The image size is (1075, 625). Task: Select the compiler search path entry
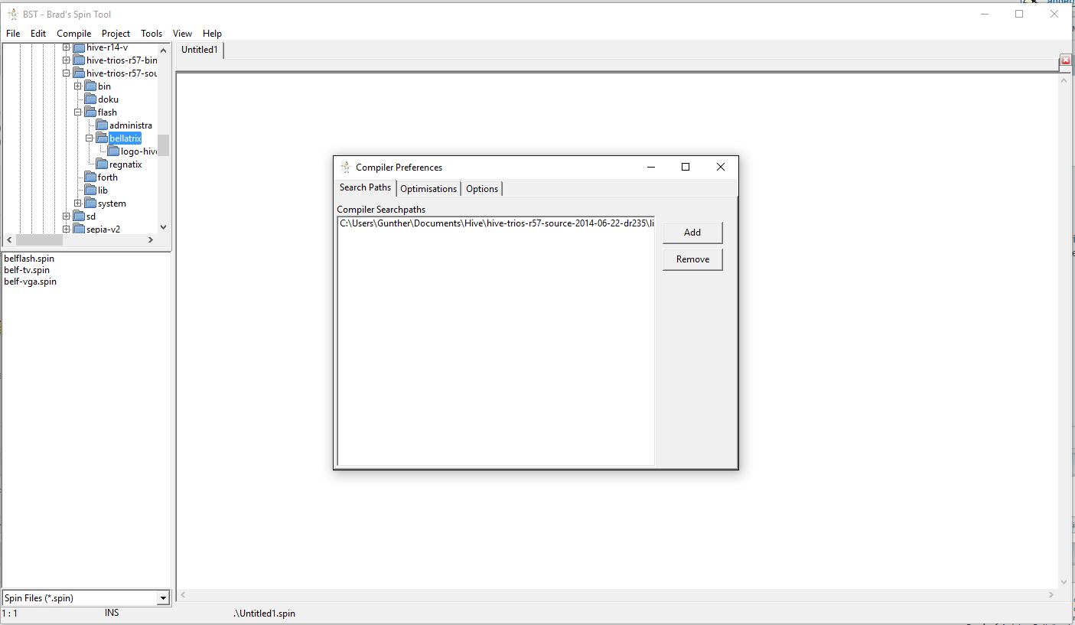click(496, 223)
